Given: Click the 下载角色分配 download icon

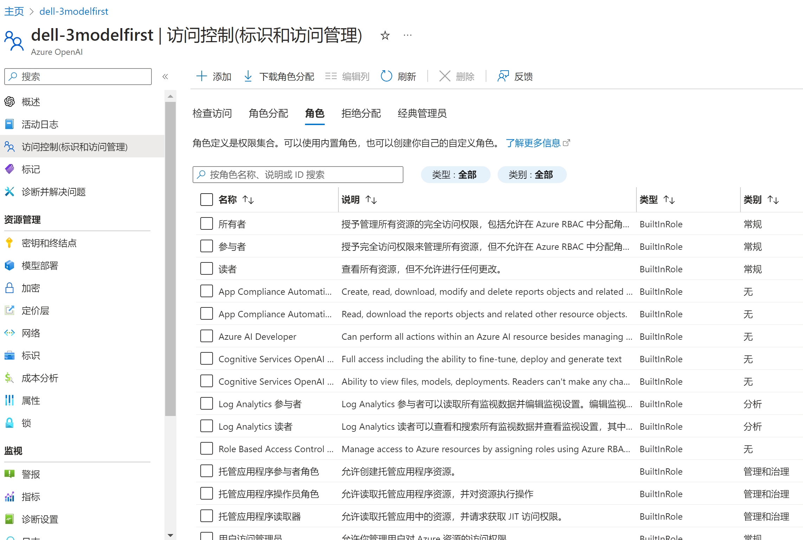Looking at the screenshot, I should pyautogui.click(x=248, y=75).
